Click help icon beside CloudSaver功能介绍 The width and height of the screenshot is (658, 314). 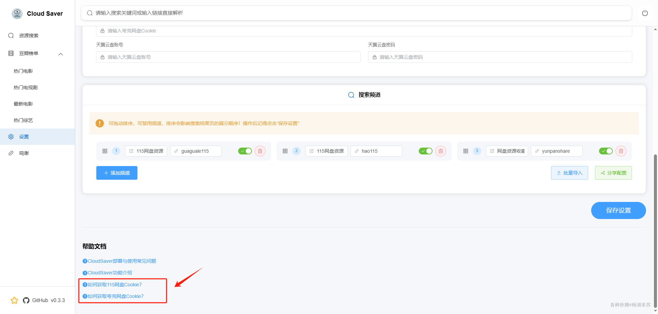point(85,273)
